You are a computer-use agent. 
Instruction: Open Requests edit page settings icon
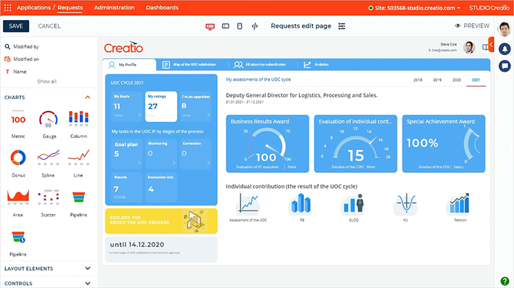pyautogui.click(x=342, y=26)
